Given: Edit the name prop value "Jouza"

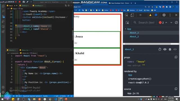Looking at the screenshot, I should click(141, 62).
